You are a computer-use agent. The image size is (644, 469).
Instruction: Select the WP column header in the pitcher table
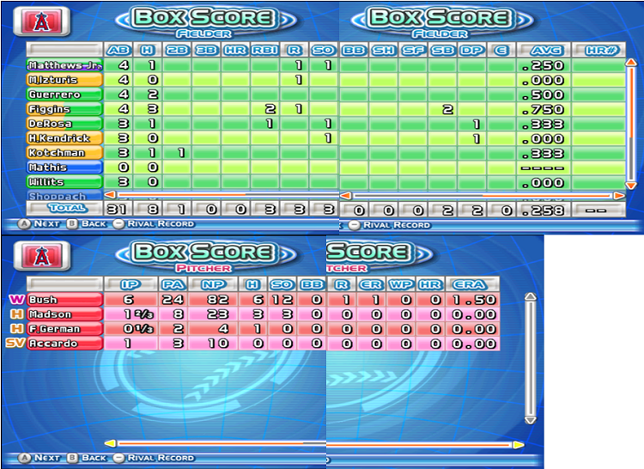pyautogui.click(x=401, y=284)
